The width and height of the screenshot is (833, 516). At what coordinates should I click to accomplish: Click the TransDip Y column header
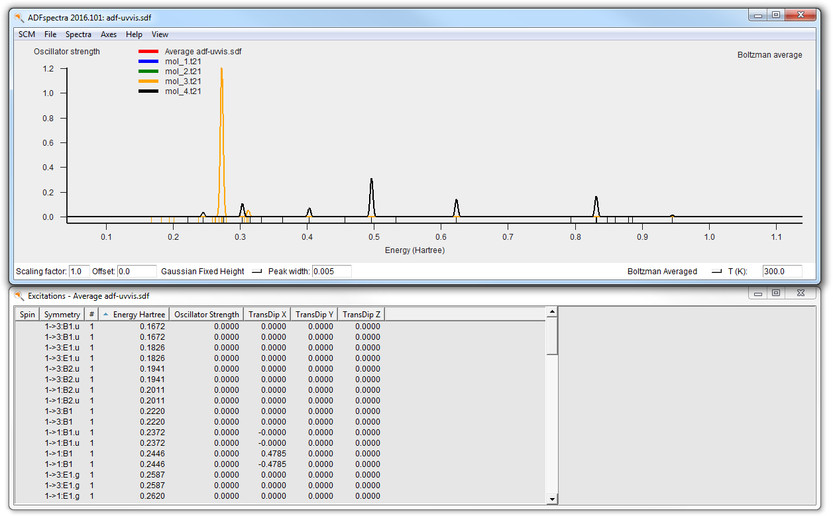[314, 315]
